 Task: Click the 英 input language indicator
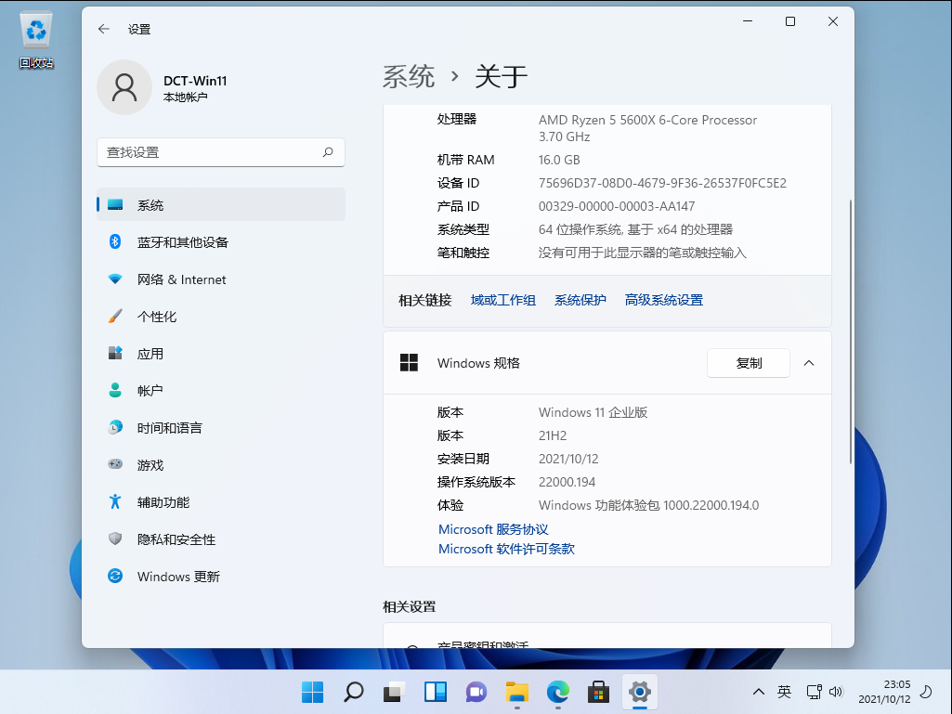785,692
